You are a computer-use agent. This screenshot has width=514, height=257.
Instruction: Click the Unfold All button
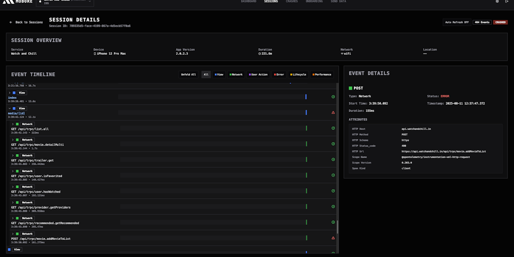(189, 74)
